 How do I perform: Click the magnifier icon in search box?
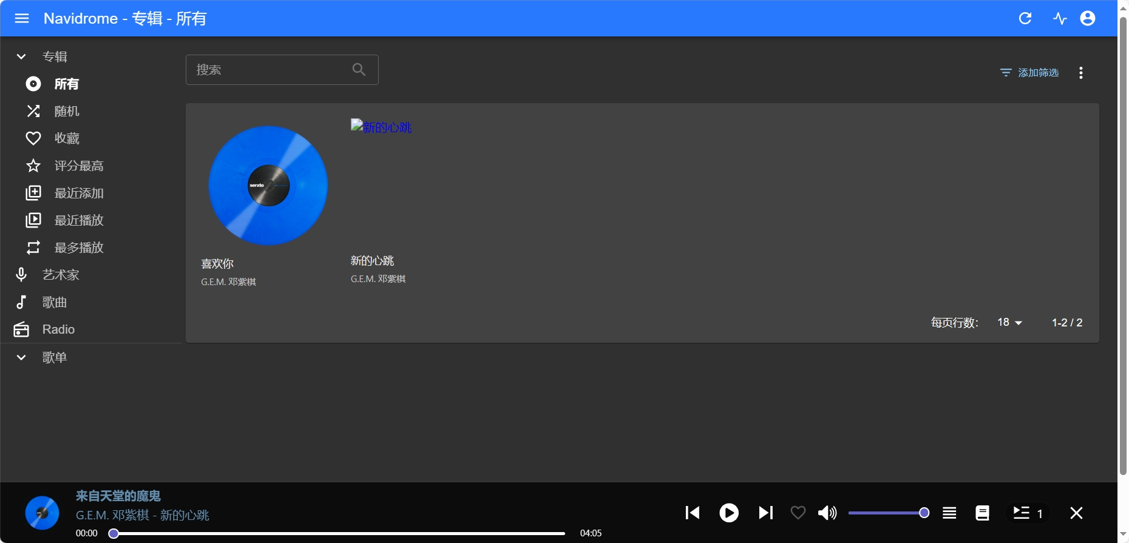tap(359, 70)
